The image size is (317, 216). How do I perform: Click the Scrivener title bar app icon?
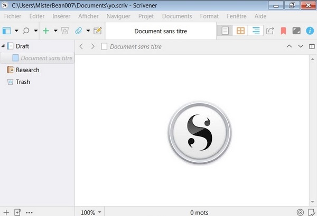tap(5, 5)
